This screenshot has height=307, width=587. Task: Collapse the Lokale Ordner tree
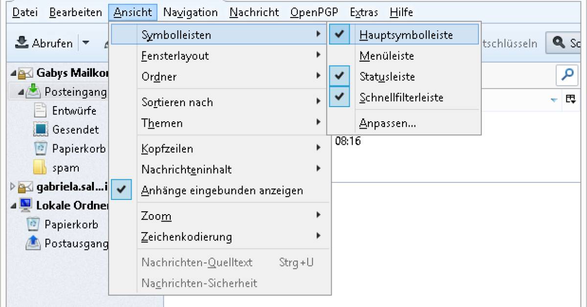point(13,206)
